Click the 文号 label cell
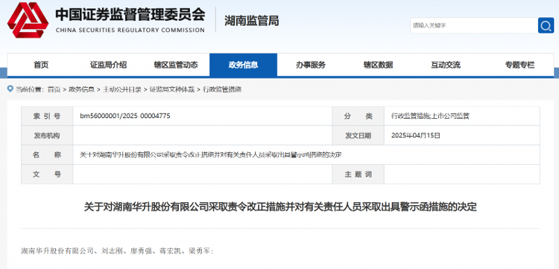 [x=47, y=174]
